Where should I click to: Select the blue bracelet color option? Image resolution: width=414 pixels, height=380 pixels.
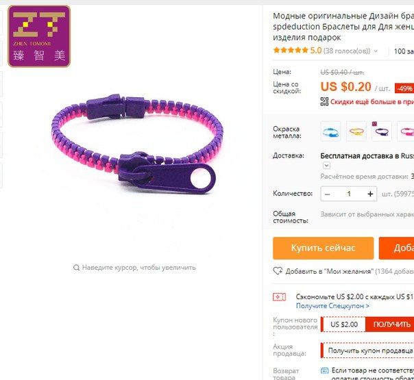coord(330,131)
